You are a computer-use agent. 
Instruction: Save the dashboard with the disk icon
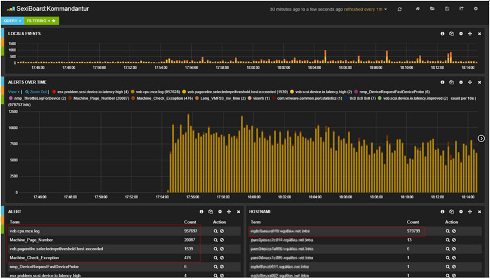click(447, 9)
